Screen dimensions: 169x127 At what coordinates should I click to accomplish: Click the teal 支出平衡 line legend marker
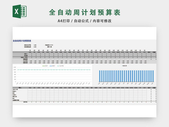tap(58, 66)
